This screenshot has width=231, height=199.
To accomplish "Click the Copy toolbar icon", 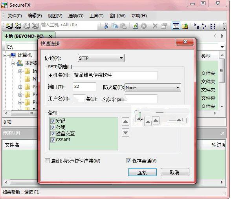I will pyautogui.click(x=114, y=26).
